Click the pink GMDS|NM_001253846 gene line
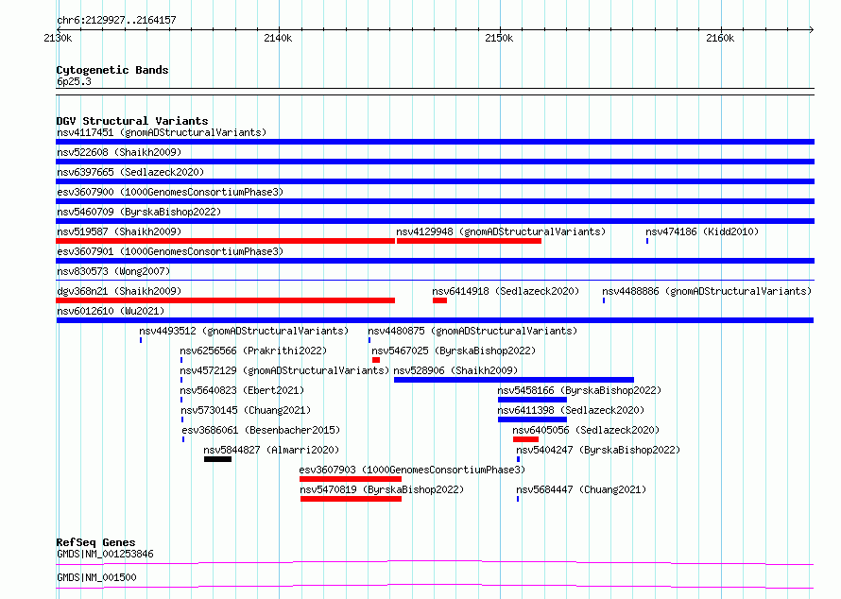 click(435, 562)
